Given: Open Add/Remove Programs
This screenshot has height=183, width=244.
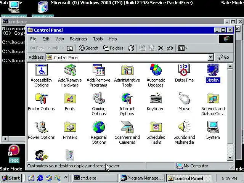Looking at the screenshot, I should [x=98, y=76].
